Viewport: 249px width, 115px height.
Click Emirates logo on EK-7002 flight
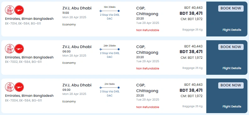point(10,49)
